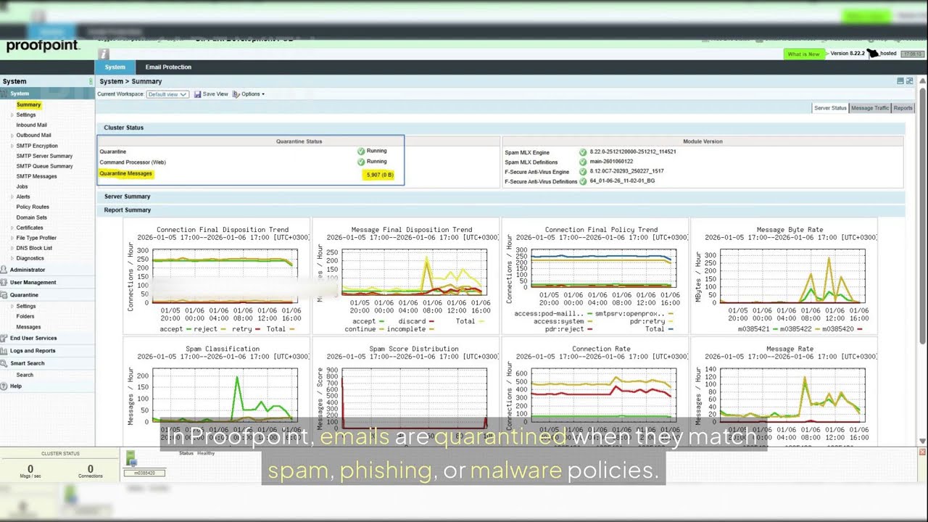
Task: Click the Administrator section icon
Action: pos(4,270)
